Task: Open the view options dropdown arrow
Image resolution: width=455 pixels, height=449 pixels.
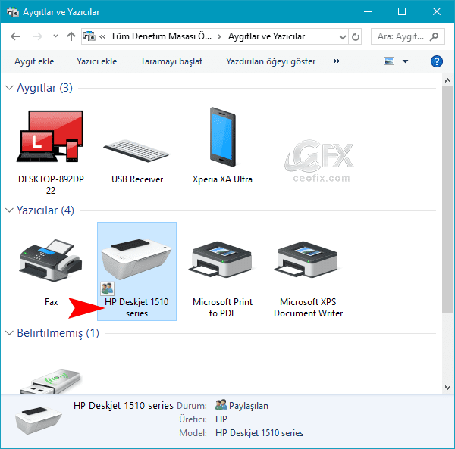Action: click(x=405, y=61)
